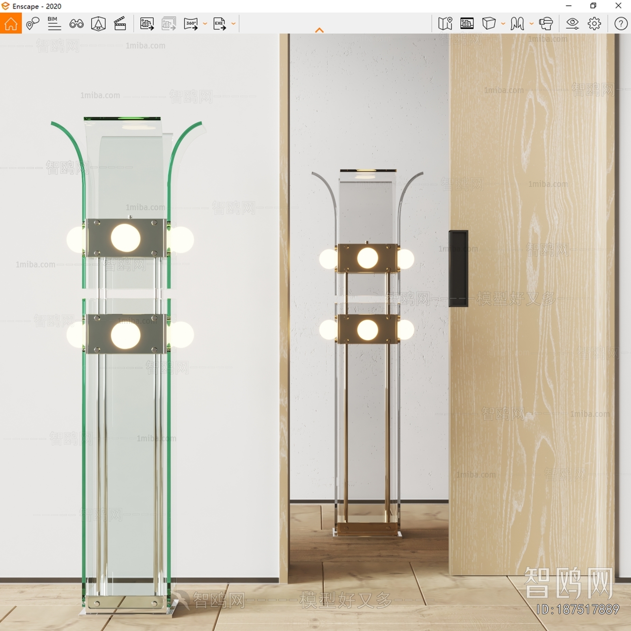The height and width of the screenshot is (631, 631).
Task: Export the standalone EXE file
Action: [220, 24]
